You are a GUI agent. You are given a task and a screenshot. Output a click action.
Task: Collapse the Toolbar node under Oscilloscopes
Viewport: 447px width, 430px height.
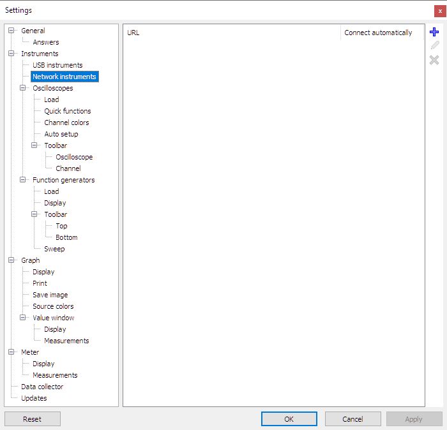click(x=34, y=145)
